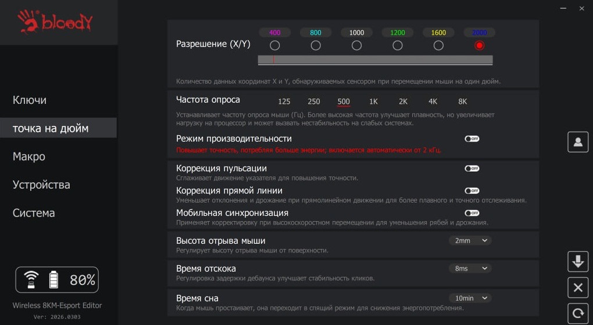Set polling rate to 4K
The image size is (593, 325).
click(x=433, y=102)
